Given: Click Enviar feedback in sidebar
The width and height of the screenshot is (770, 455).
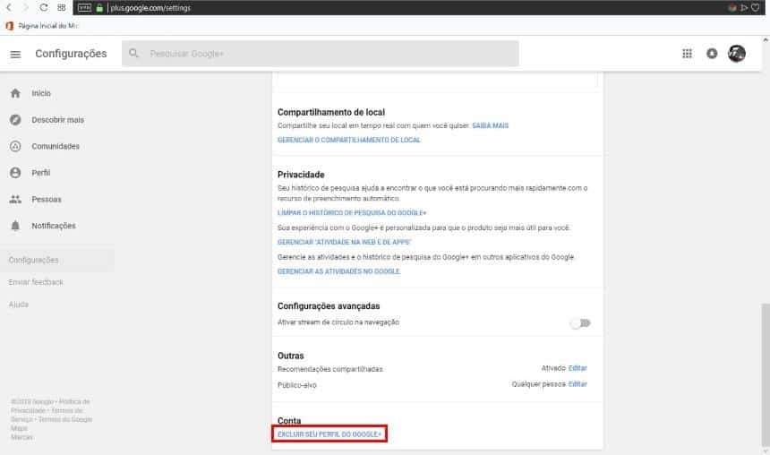Looking at the screenshot, I should click(36, 282).
